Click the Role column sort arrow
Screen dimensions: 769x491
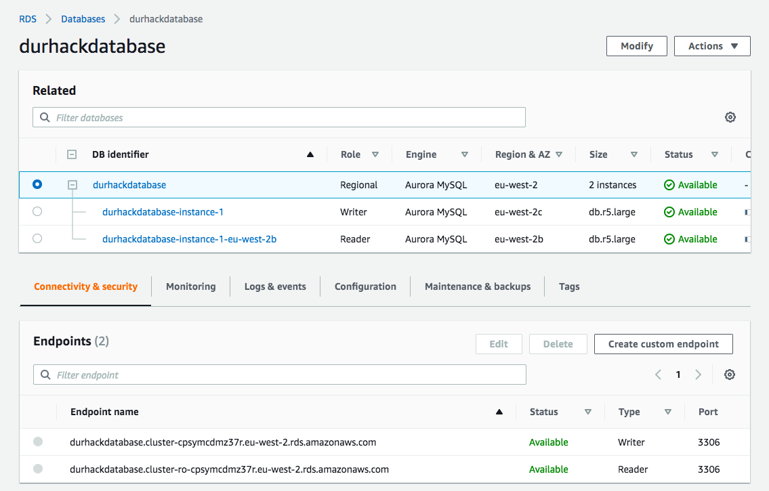[x=375, y=154]
